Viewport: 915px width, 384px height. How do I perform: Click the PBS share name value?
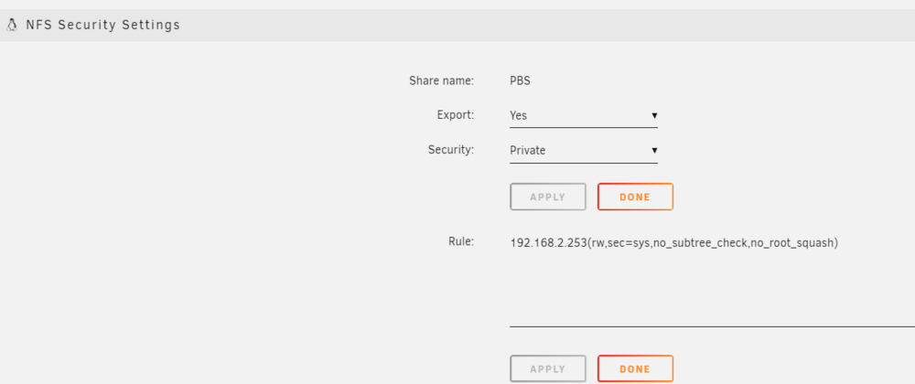pyautogui.click(x=520, y=81)
